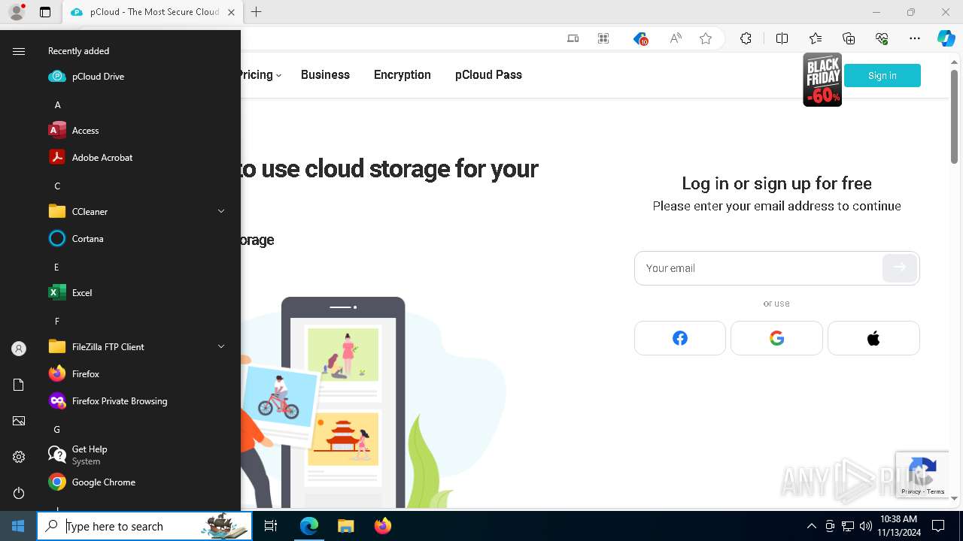Image resolution: width=963 pixels, height=541 pixels.
Task: Open Edge Extensions puzzle icon
Action: (746, 39)
